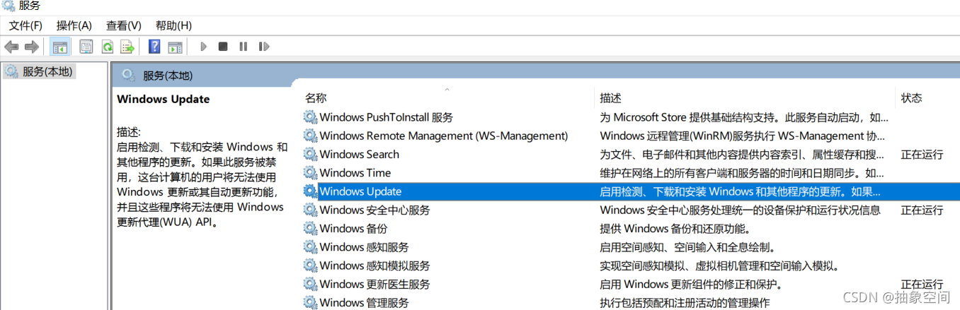Click gear icon beside Windows Remote Management
960x310 pixels.
pyautogui.click(x=310, y=136)
